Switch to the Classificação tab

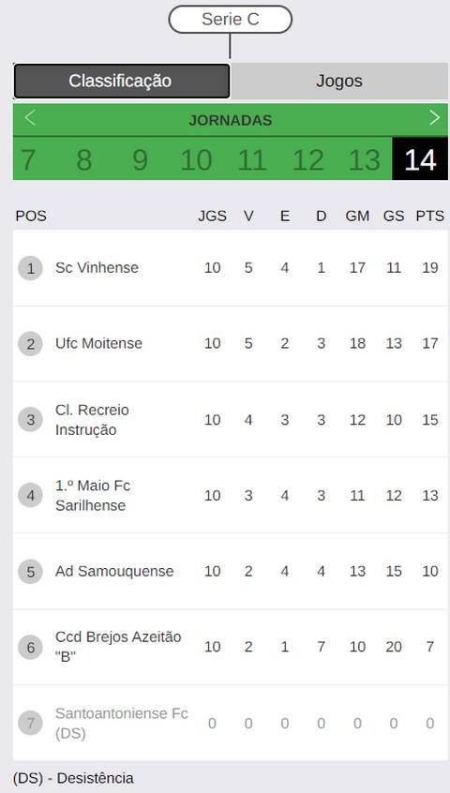pos(121,81)
